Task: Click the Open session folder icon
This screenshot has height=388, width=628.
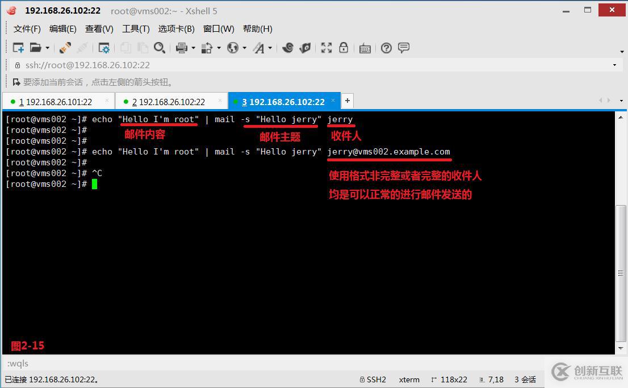Action: coord(36,48)
